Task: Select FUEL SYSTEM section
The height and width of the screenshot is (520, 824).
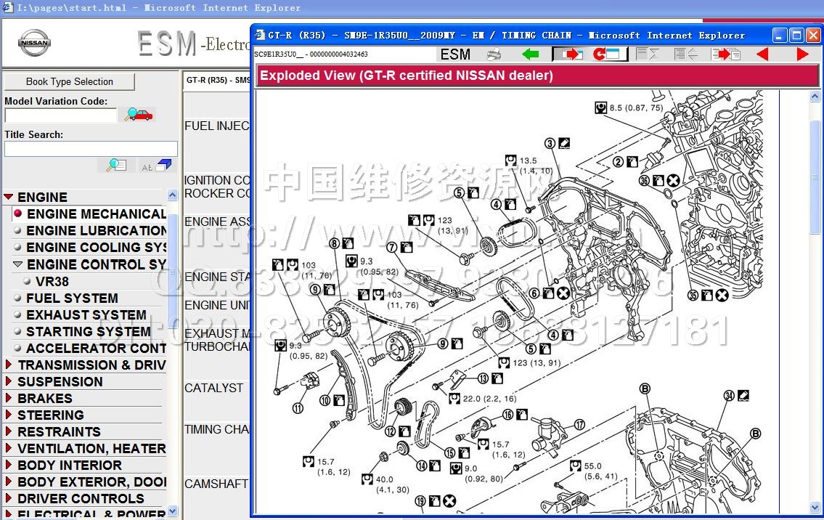Action: [x=72, y=298]
